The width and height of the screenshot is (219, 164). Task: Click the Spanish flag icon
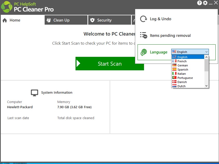(x=174, y=70)
